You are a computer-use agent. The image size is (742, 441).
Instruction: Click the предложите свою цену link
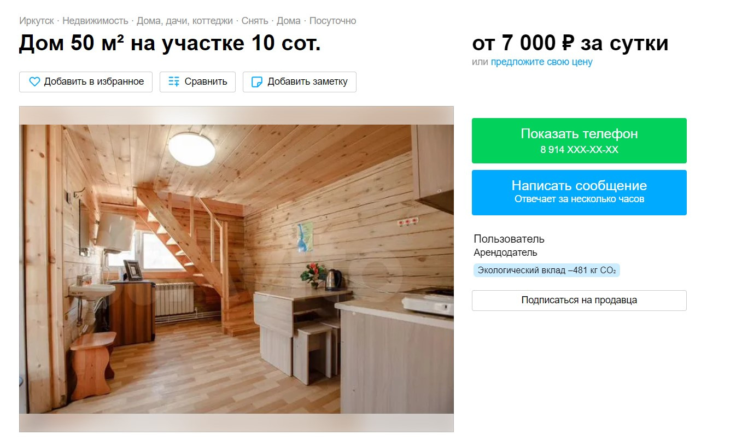pos(541,62)
